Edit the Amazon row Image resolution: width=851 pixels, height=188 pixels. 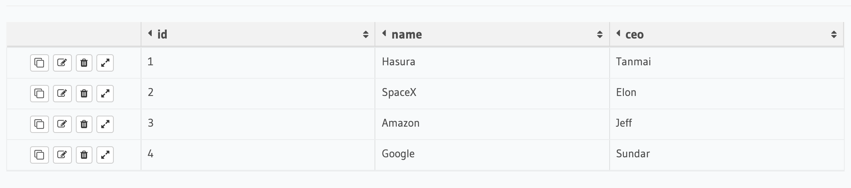tap(62, 124)
